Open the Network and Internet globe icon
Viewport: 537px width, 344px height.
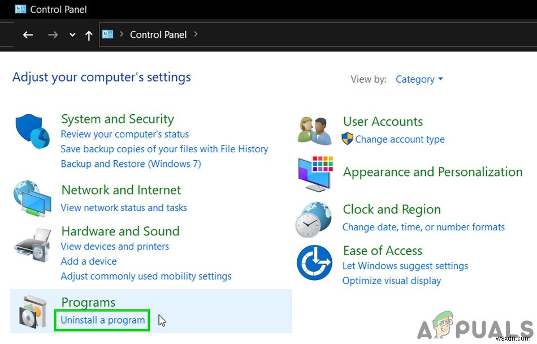coord(32,199)
